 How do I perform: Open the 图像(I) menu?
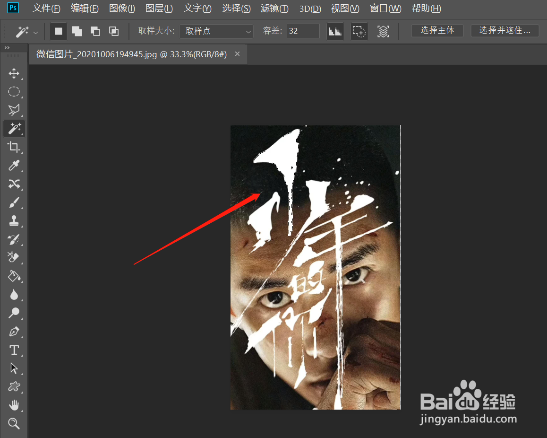[122, 9]
